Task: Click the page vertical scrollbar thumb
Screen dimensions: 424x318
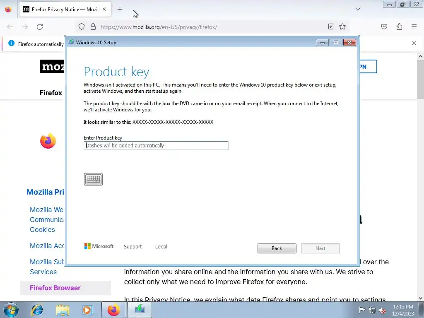Action: click(x=421, y=79)
